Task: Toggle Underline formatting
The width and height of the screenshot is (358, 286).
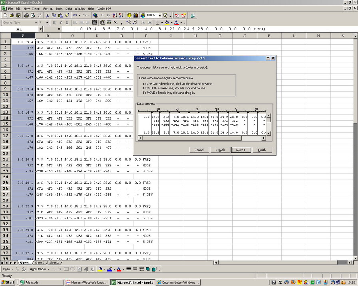Action: [x=67, y=22]
